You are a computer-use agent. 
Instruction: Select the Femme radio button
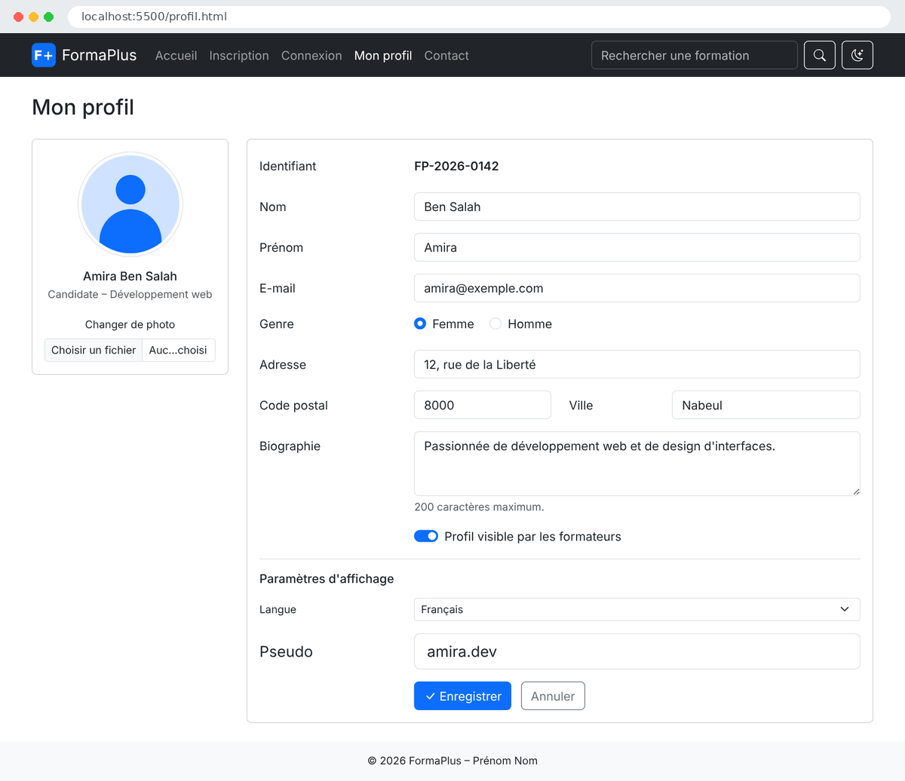coord(420,323)
